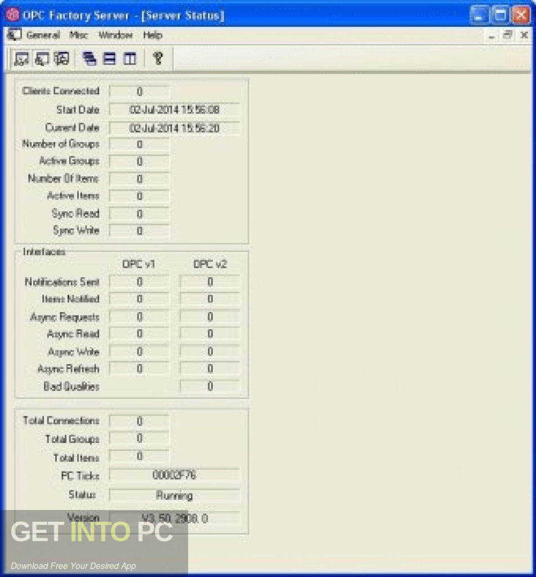Click the Current Date field 02-Jul-2014 15:56:20
The image size is (536, 577).
click(x=175, y=128)
